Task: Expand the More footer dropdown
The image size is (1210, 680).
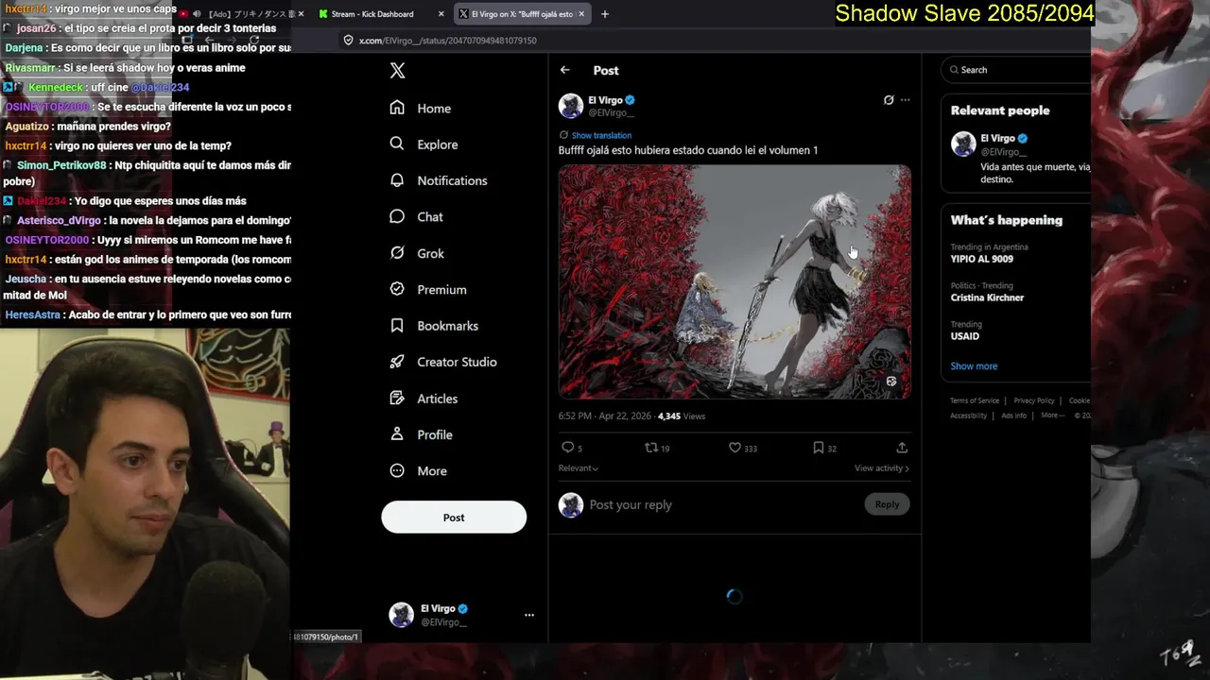Action: click(x=1052, y=416)
